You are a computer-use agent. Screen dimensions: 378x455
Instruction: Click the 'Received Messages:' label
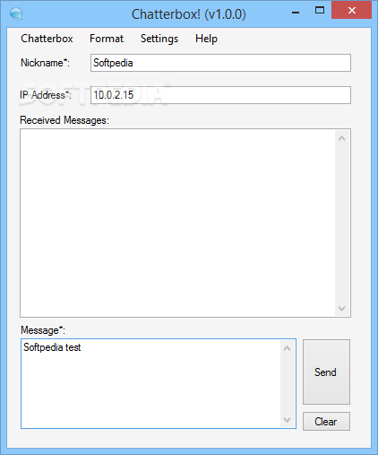click(64, 120)
